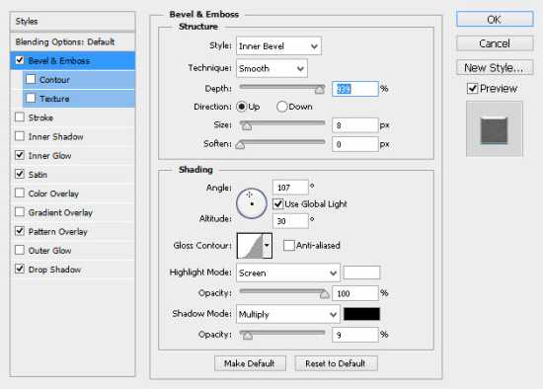Click the white highlight color swatch

[361, 272]
